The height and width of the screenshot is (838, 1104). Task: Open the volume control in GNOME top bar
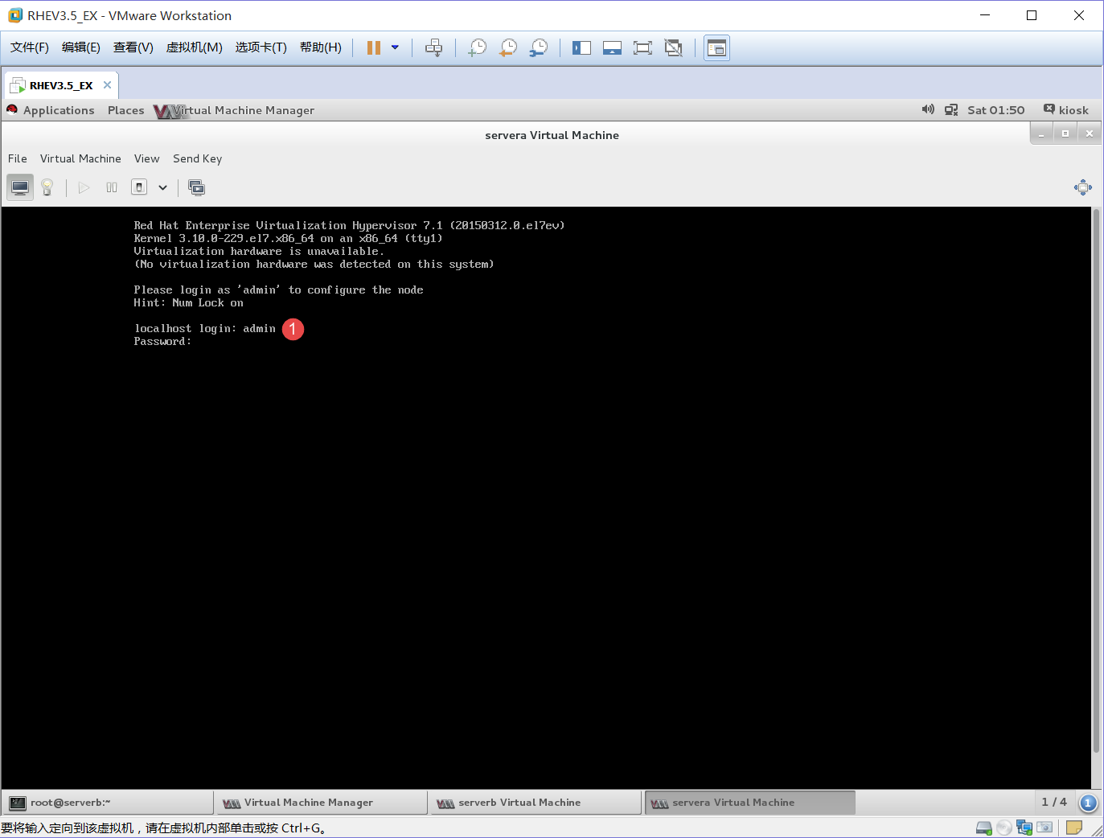[x=928, y=109]
